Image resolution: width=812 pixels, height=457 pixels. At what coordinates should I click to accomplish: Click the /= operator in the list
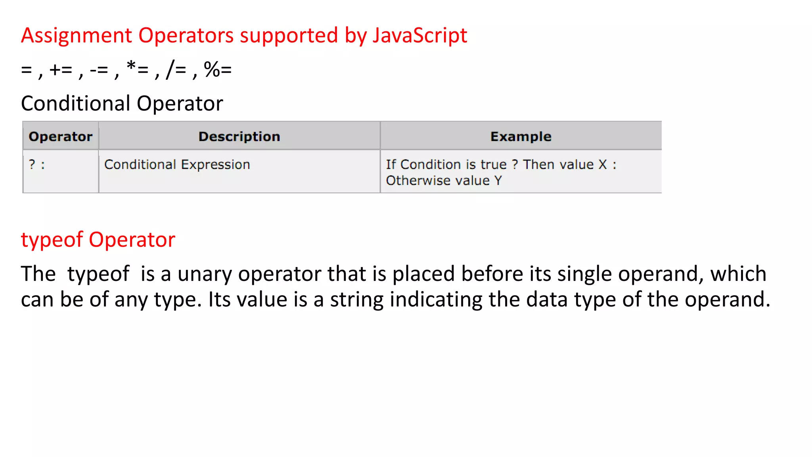point(176,70)
